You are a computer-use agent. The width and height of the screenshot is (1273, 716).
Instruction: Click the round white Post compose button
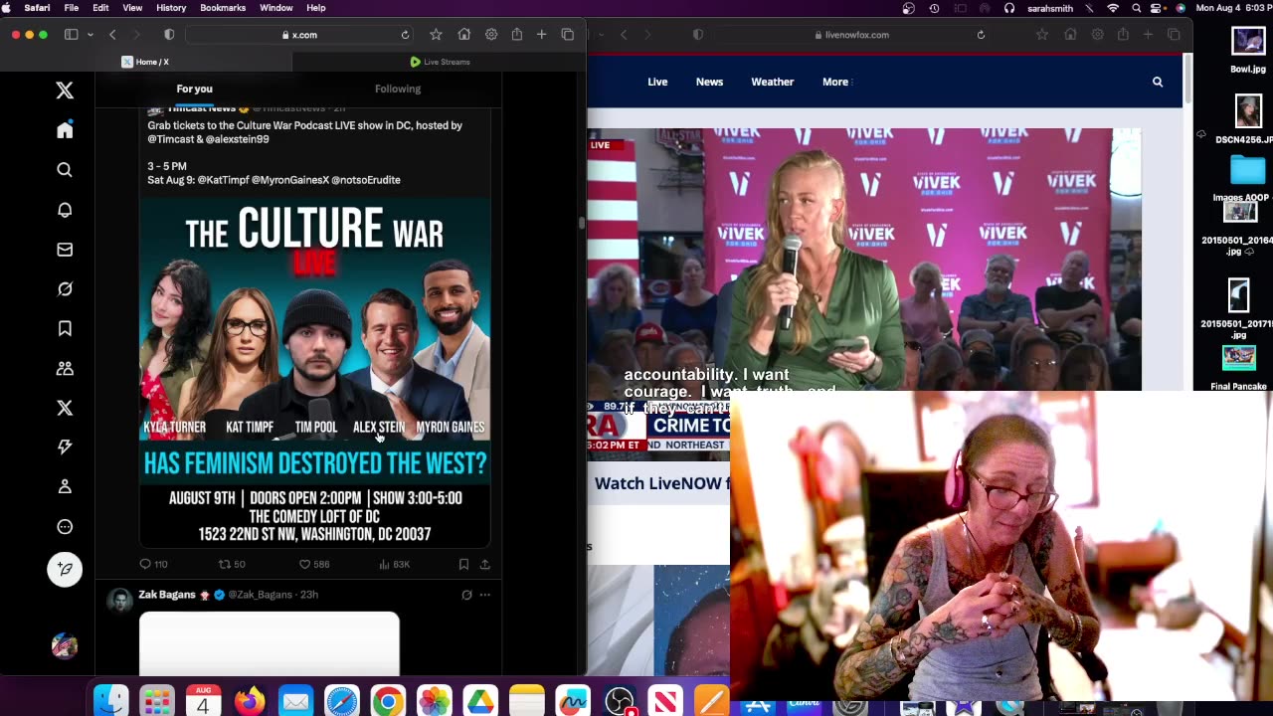(65, 569)
